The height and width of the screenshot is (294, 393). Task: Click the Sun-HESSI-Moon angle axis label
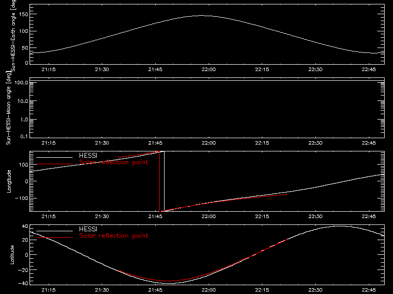pyautogui.click(x=8, y=108)
